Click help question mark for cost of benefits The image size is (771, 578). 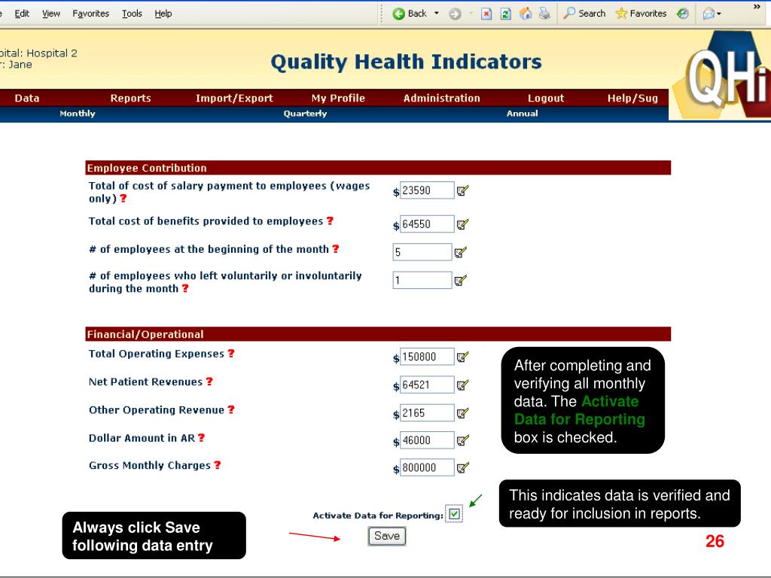330,221
